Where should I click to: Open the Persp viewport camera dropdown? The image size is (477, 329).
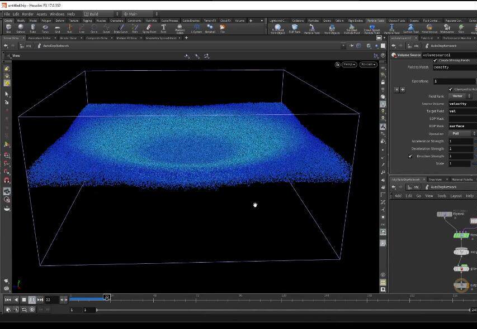click(349, 64)
